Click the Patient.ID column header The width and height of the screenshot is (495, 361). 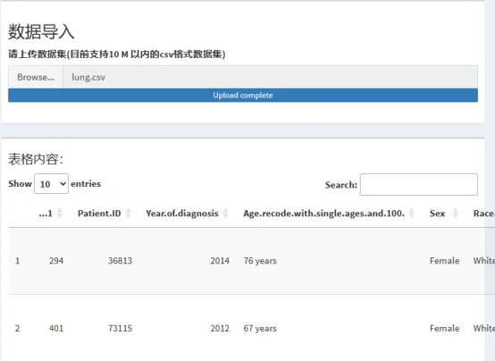pos(99,214)
